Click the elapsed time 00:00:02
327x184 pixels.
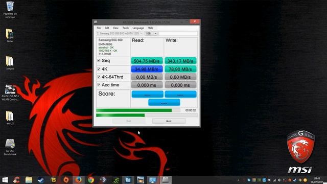pyautogui.click(x=191, y=110)
